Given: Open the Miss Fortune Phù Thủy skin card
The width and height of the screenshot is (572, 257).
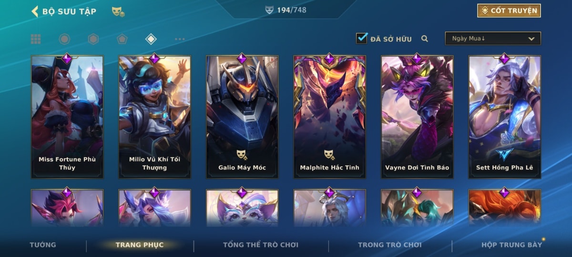Looking at the screenshot, I should point(67,117).
